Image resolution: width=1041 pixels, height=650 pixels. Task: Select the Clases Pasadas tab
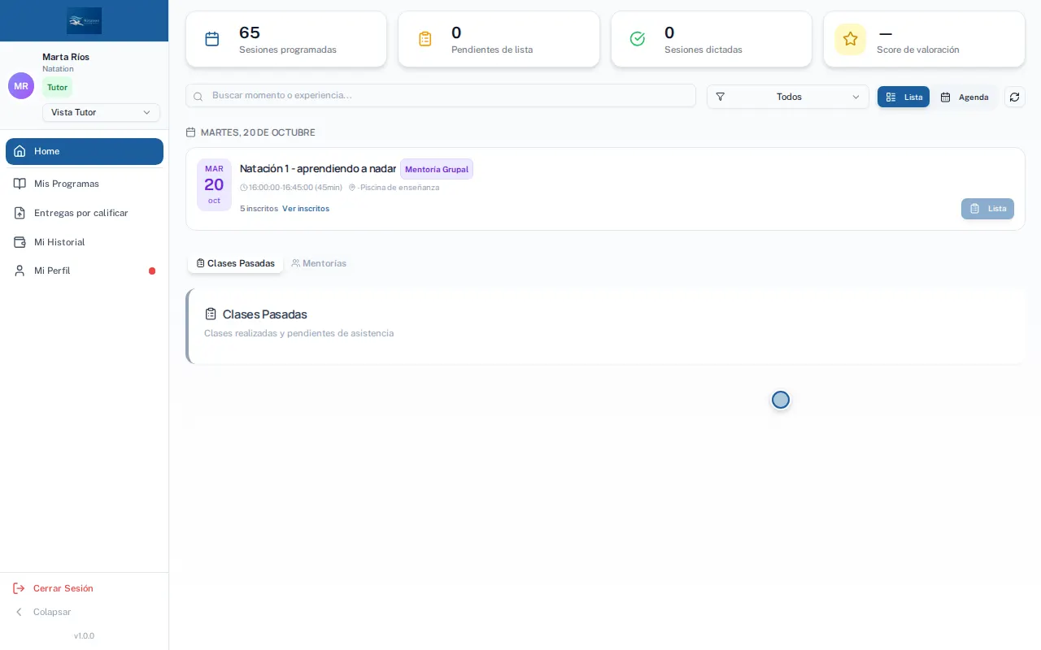coord(236,263)
